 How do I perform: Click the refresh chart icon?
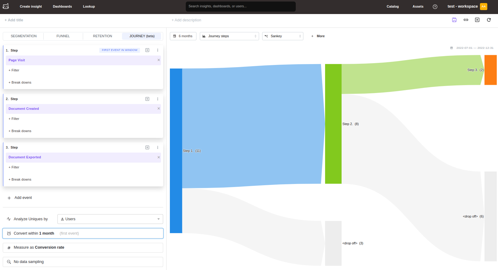(x=489, y=20)
